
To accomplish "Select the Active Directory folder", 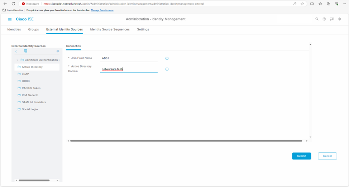I will (32, 67).
